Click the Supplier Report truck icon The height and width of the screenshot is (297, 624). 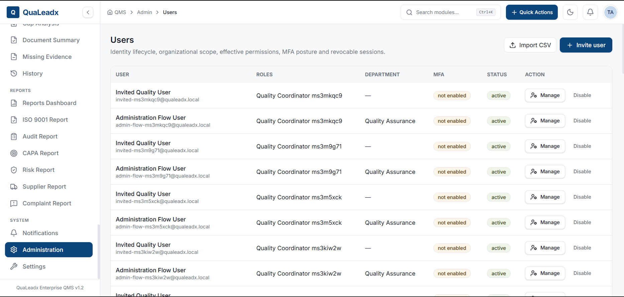14,187
